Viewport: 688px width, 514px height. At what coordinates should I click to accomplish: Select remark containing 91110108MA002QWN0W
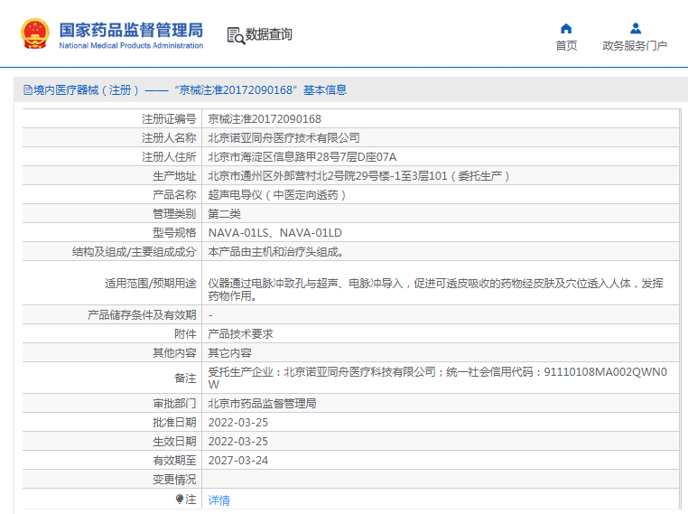tap(438, 378)
